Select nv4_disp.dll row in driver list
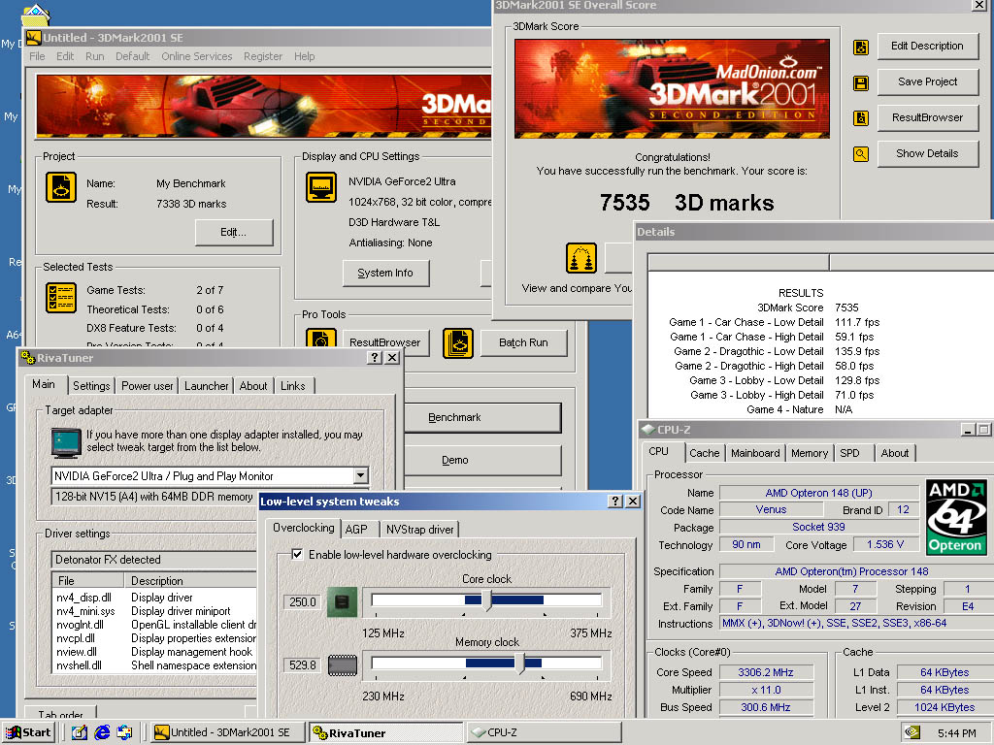994x745 pixels. pos(153,598)
